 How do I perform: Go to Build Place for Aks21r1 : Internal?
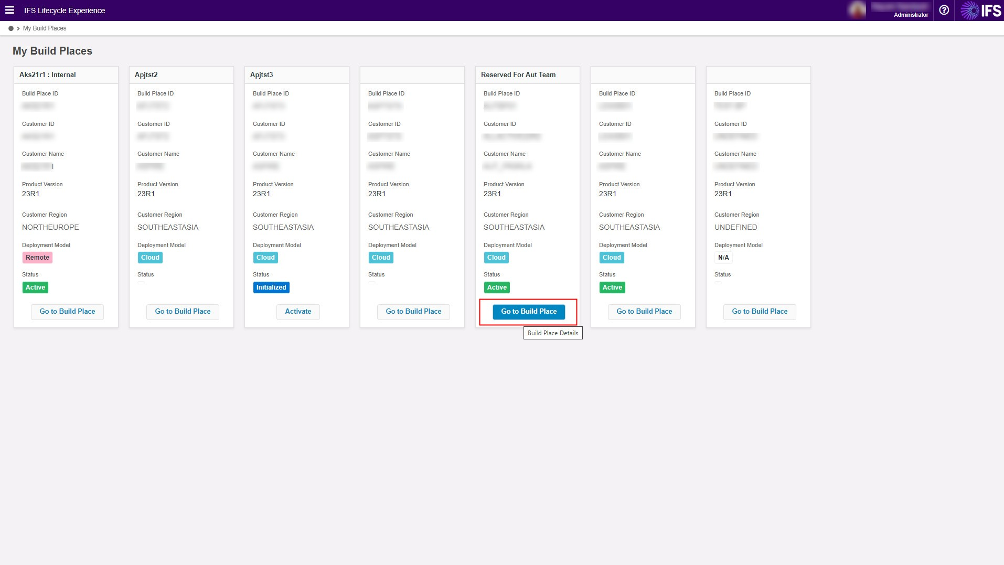click(x=67, y=312)
